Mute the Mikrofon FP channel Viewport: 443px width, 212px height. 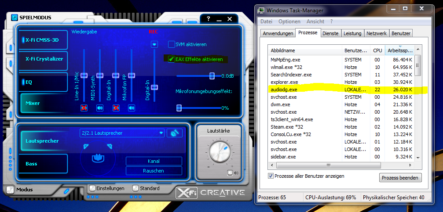132,108
